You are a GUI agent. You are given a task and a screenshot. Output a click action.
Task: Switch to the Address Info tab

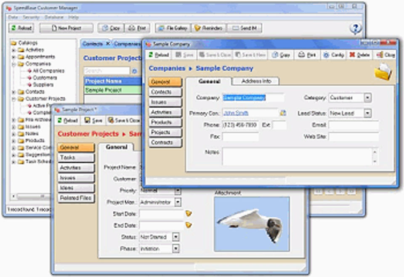[x=256, y=81]
